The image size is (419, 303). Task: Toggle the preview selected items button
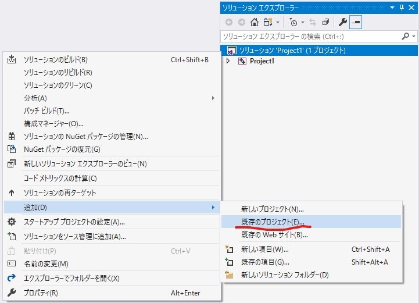click(x=356, y=22)
